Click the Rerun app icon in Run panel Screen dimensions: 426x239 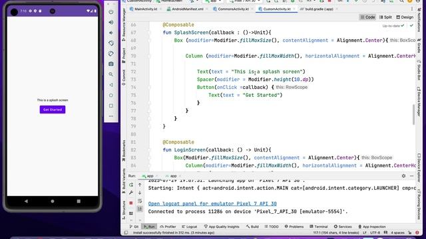pyautogui.click(x=131, y=185)
